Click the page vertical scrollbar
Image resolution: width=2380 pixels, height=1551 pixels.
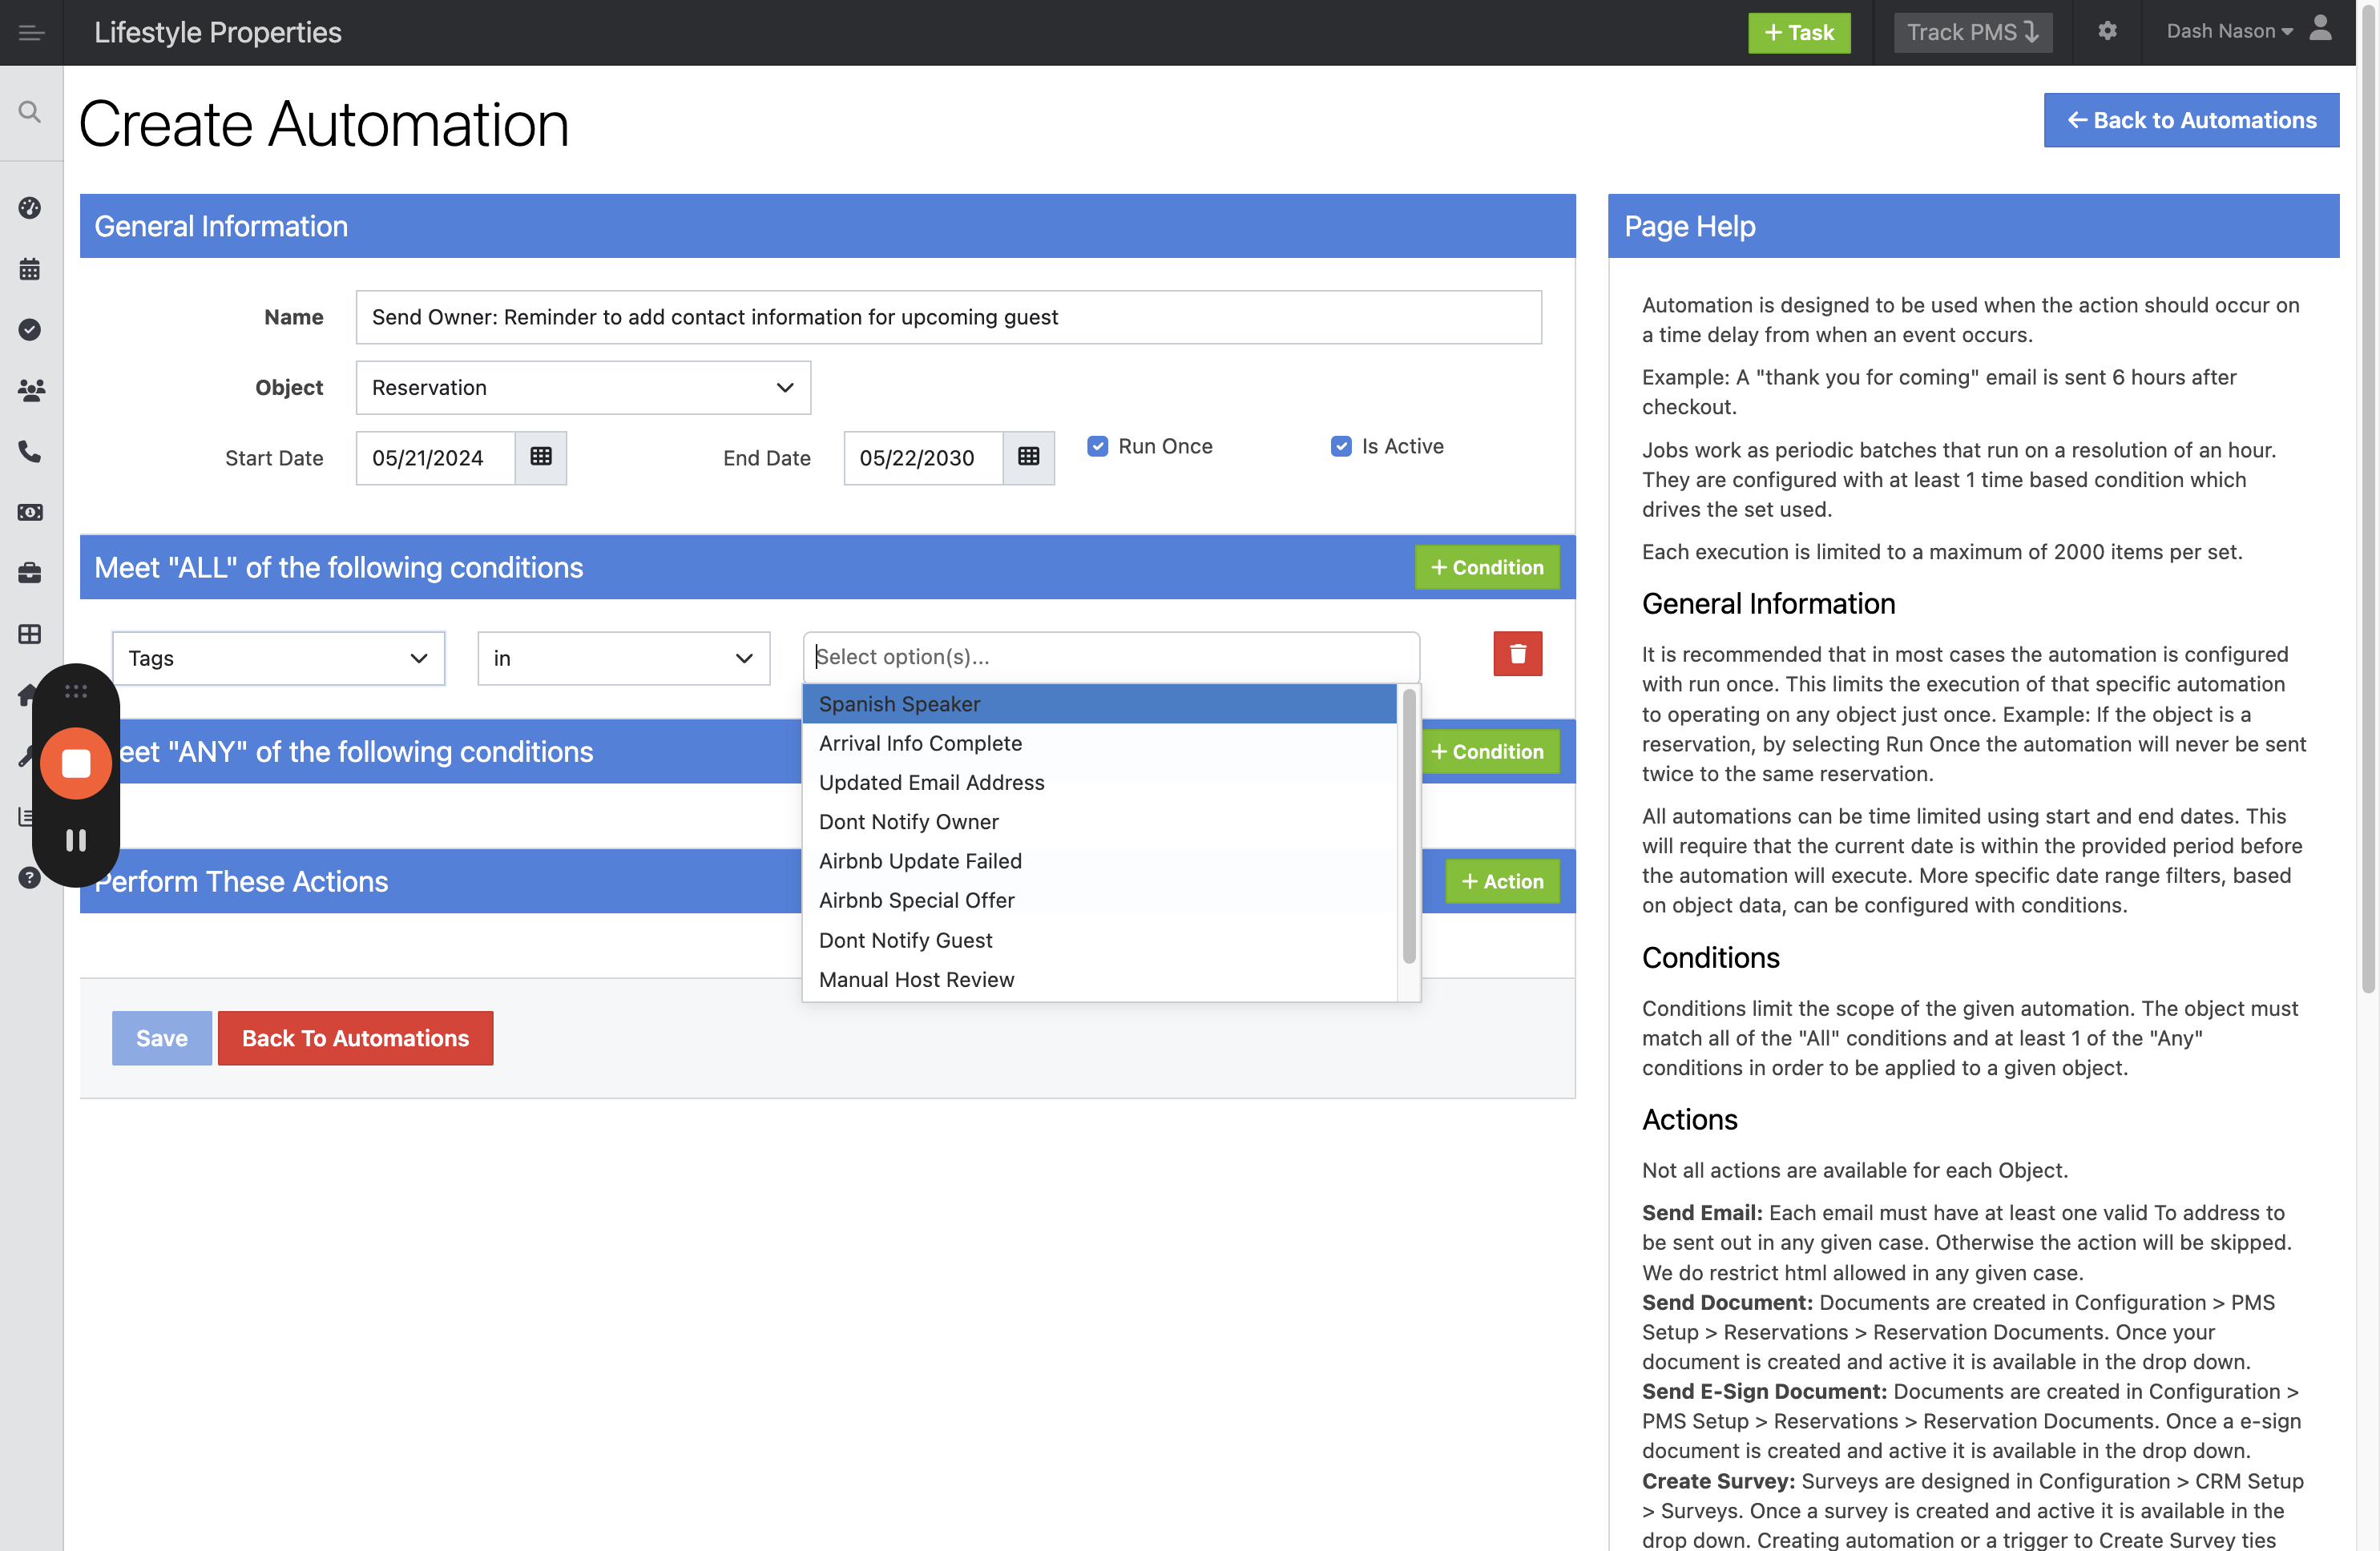[x=2368, y=500]
